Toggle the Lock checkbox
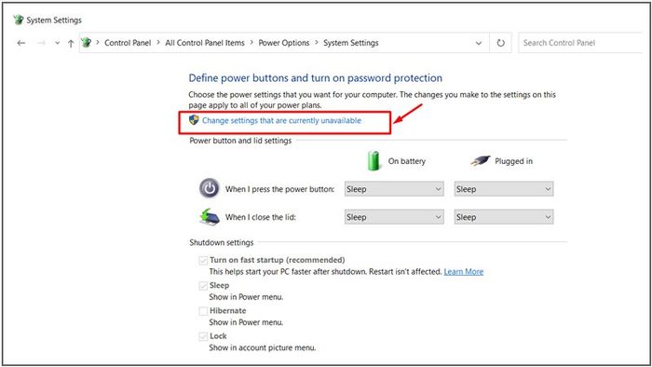Viewport: 652px width, 367px height. pos(203,336)
